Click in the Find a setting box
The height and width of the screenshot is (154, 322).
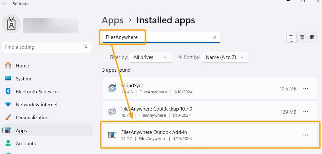click(47, 47)
